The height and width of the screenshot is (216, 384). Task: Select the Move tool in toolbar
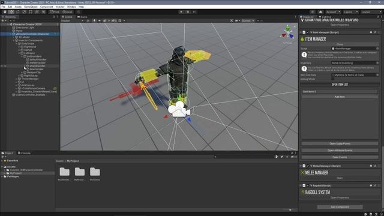click(11, 12)
